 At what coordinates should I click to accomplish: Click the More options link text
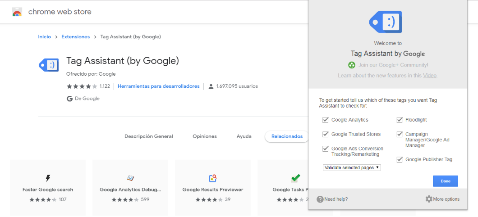pyautogui.click(x=446, y=199)
